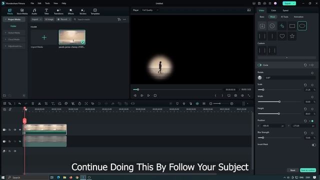This screenshot has height=180, width=320.
Task: Open the Import dropdown
Action: pos(36,19)
